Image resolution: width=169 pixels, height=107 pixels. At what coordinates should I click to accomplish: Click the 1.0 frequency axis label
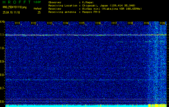[x=2, y=48]
